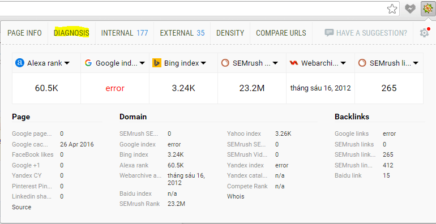Open the page Source link
This screenshot has width=436, height=224.
coord(22,207)
